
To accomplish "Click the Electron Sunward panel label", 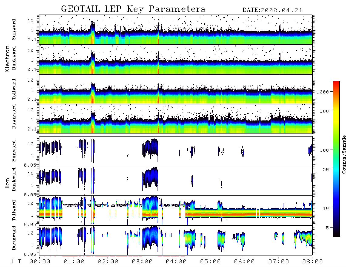I will (14, 30).
